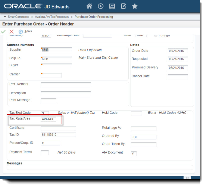Expand the breadcrumb navigation dropdown arrow

[5, 17]
